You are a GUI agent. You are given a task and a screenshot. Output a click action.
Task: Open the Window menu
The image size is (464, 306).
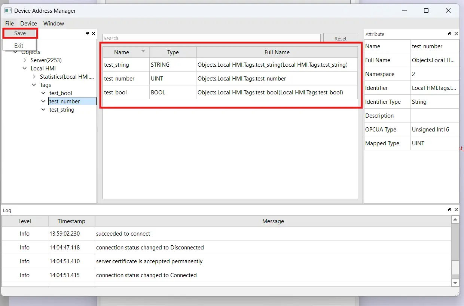point(54,23)
